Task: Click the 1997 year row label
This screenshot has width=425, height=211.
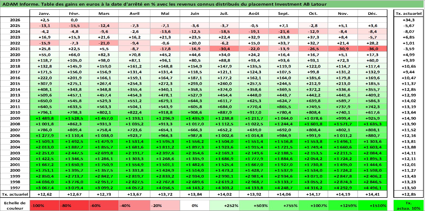Action: (15, 188)
